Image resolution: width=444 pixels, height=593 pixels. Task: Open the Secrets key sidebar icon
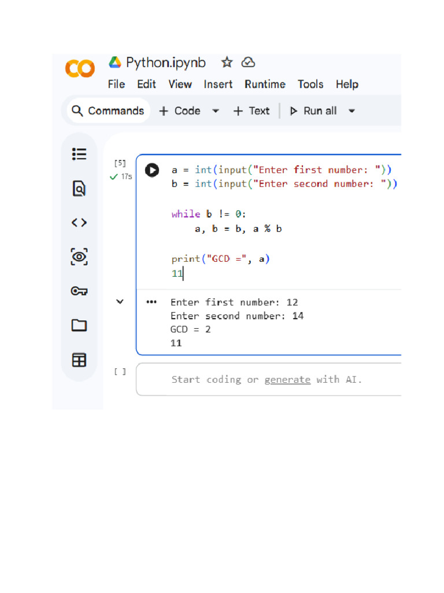tap(79, 291)
